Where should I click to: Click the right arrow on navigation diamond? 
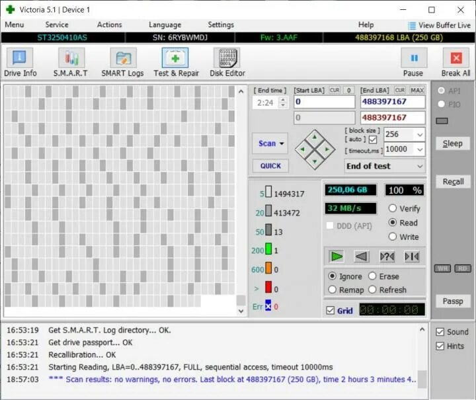(327, 149)
